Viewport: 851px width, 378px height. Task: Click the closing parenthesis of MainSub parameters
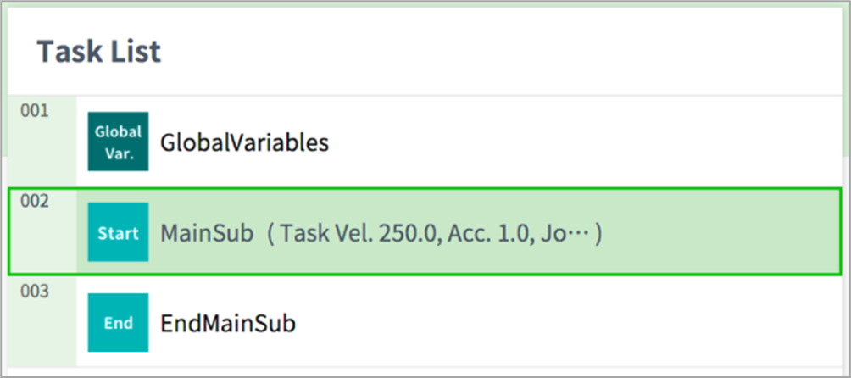(x=598, y=233)
